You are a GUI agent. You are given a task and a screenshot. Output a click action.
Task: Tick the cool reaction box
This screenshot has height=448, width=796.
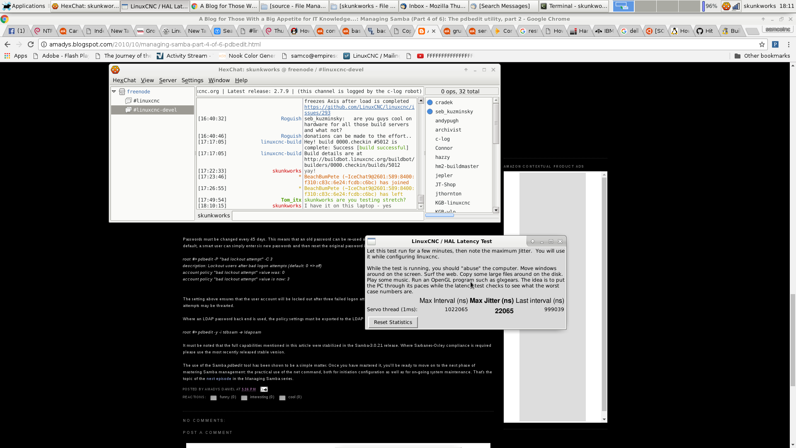282,398
